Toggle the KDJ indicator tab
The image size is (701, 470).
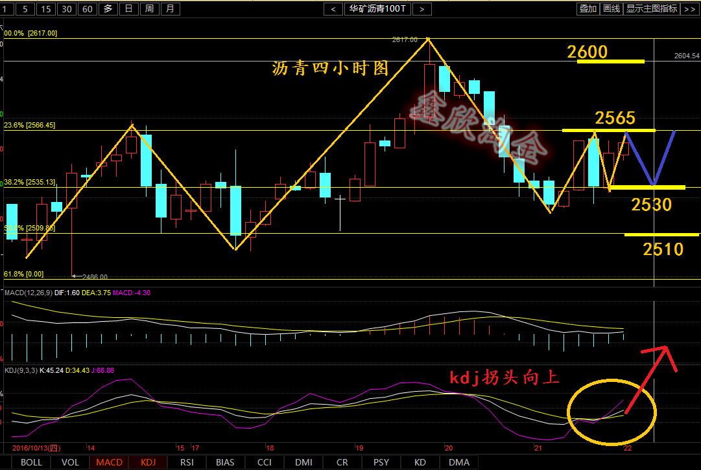[148, 462]
